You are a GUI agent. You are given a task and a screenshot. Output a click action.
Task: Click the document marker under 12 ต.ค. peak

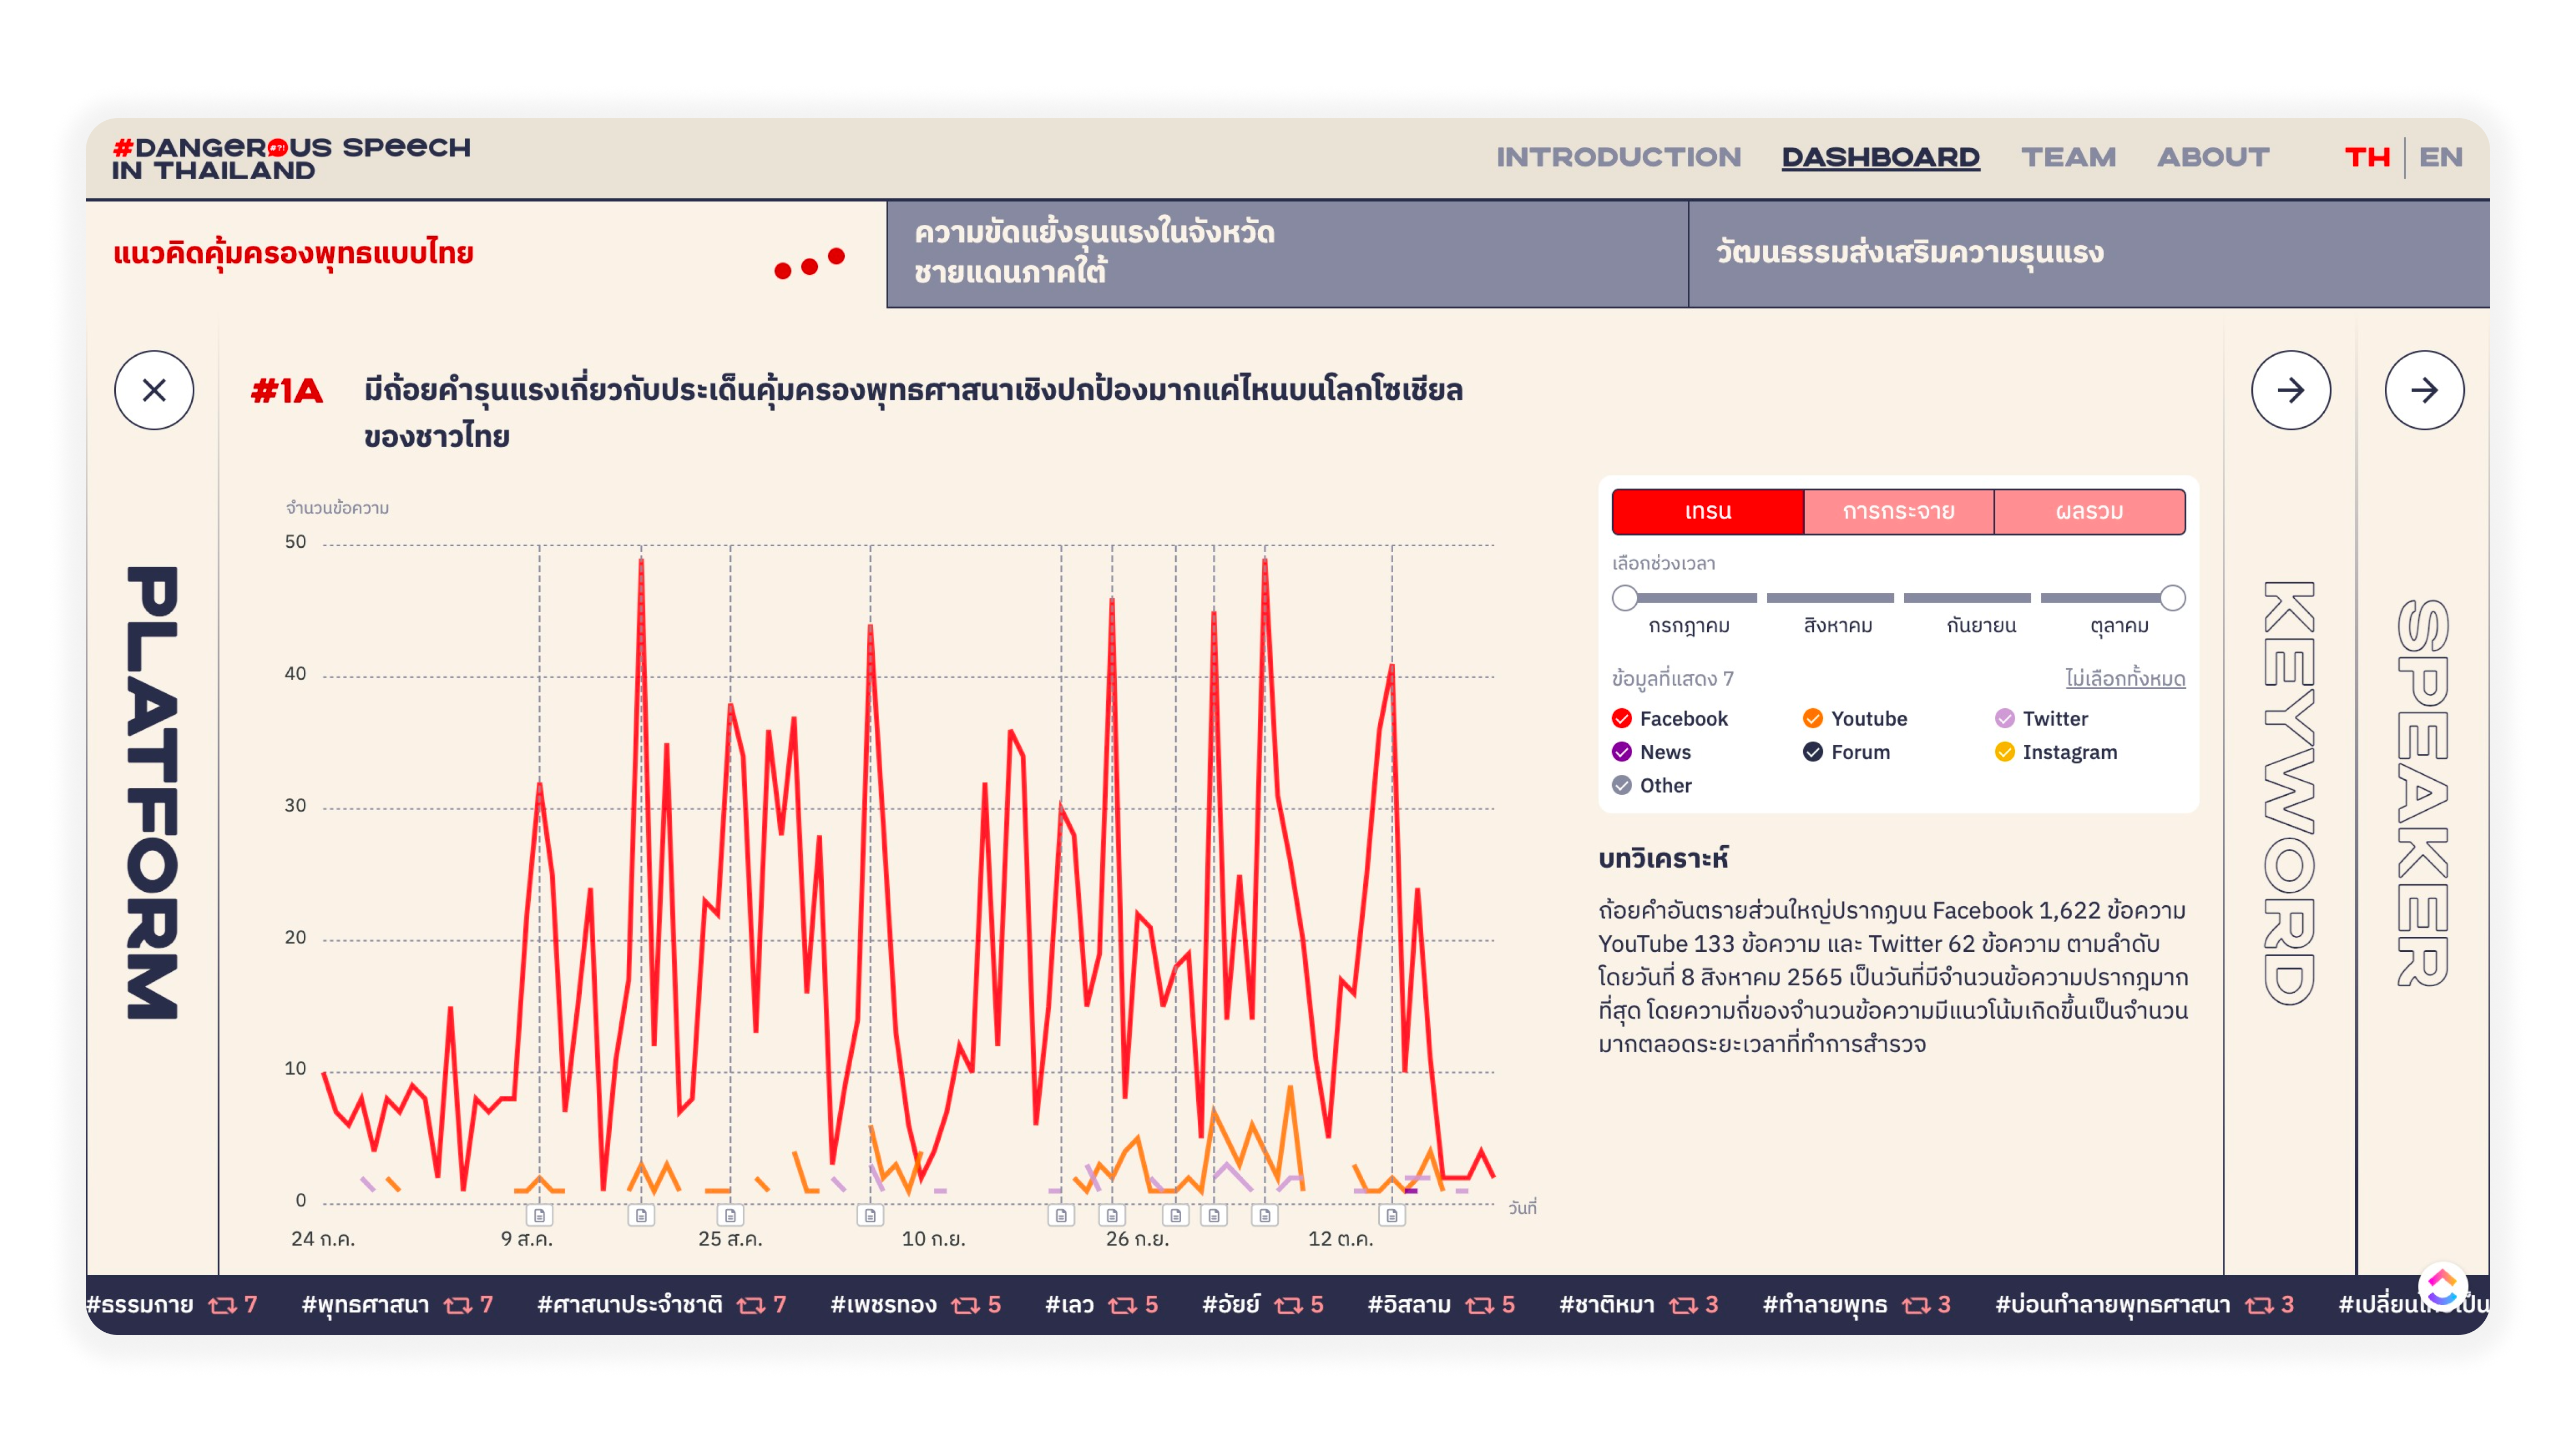point(1391,1215)
